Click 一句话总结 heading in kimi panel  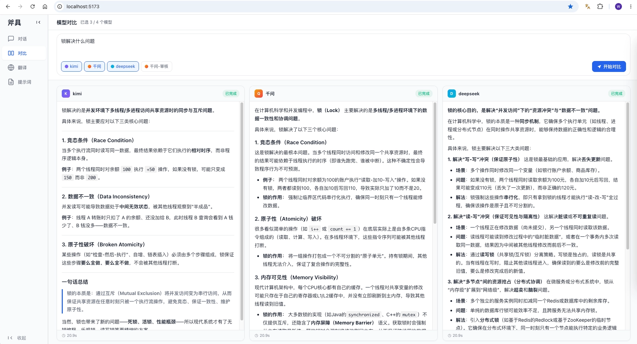click(x=75, y=282)
